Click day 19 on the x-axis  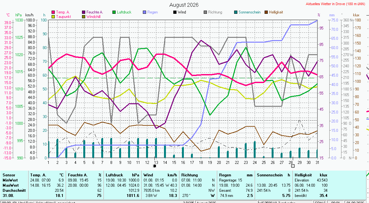point(210,163)
